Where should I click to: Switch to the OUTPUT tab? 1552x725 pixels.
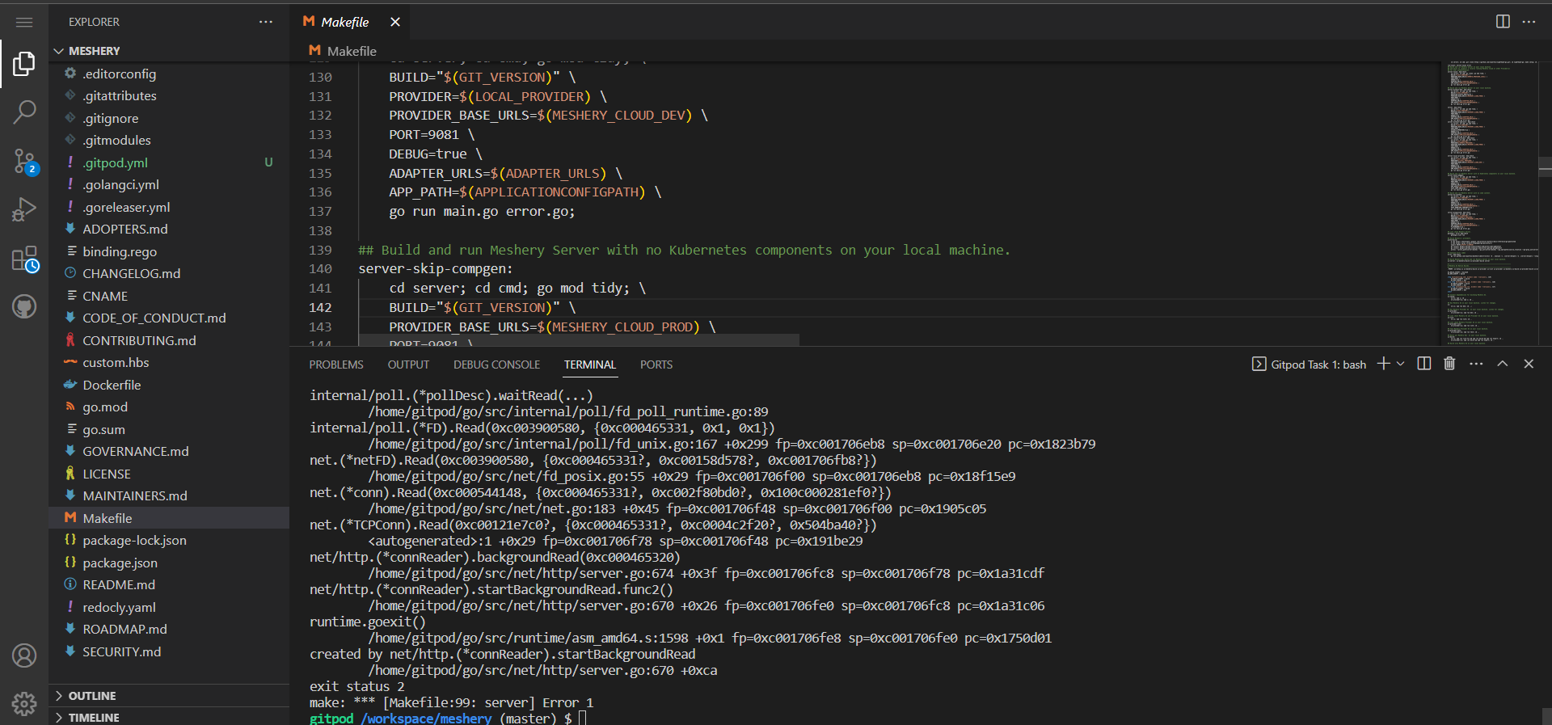coord(408,365)
